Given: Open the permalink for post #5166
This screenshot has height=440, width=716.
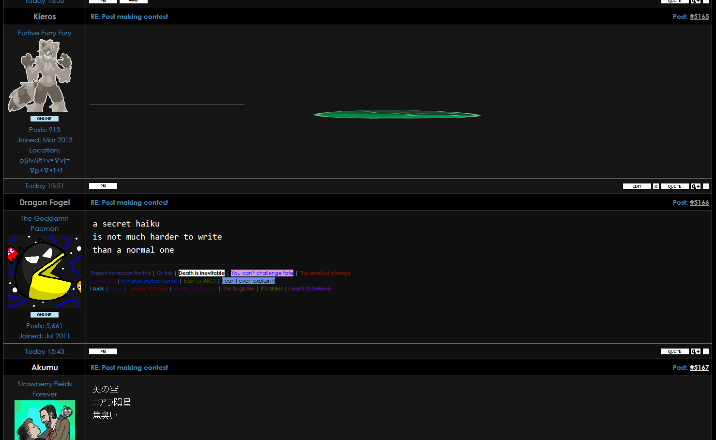Looking at the screenshot, I should (x=699, y=202).
